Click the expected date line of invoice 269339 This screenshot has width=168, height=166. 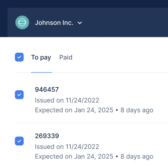[94, 157]
